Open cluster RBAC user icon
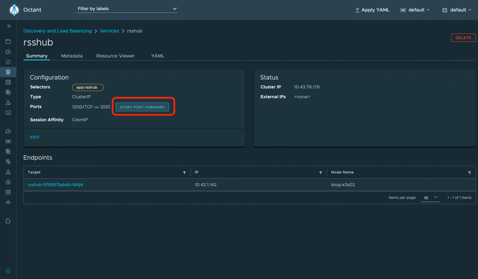Image resolution: width=478 pixels, height=279 pixels. tap(8, 172)
